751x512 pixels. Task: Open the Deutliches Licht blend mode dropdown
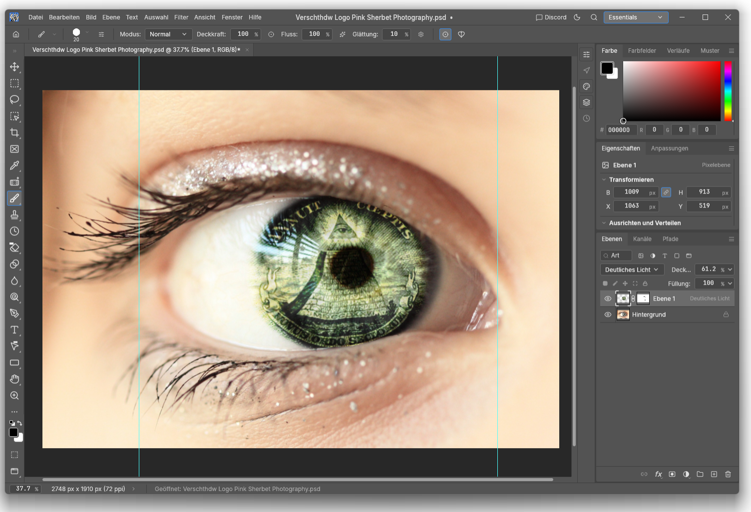632,270
